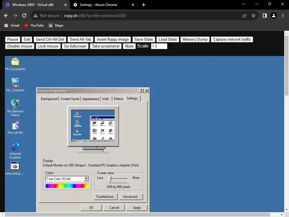This screenshot has width=289, height=217.
Task: Open the Gmail bookmark
Action: (12, 25)
